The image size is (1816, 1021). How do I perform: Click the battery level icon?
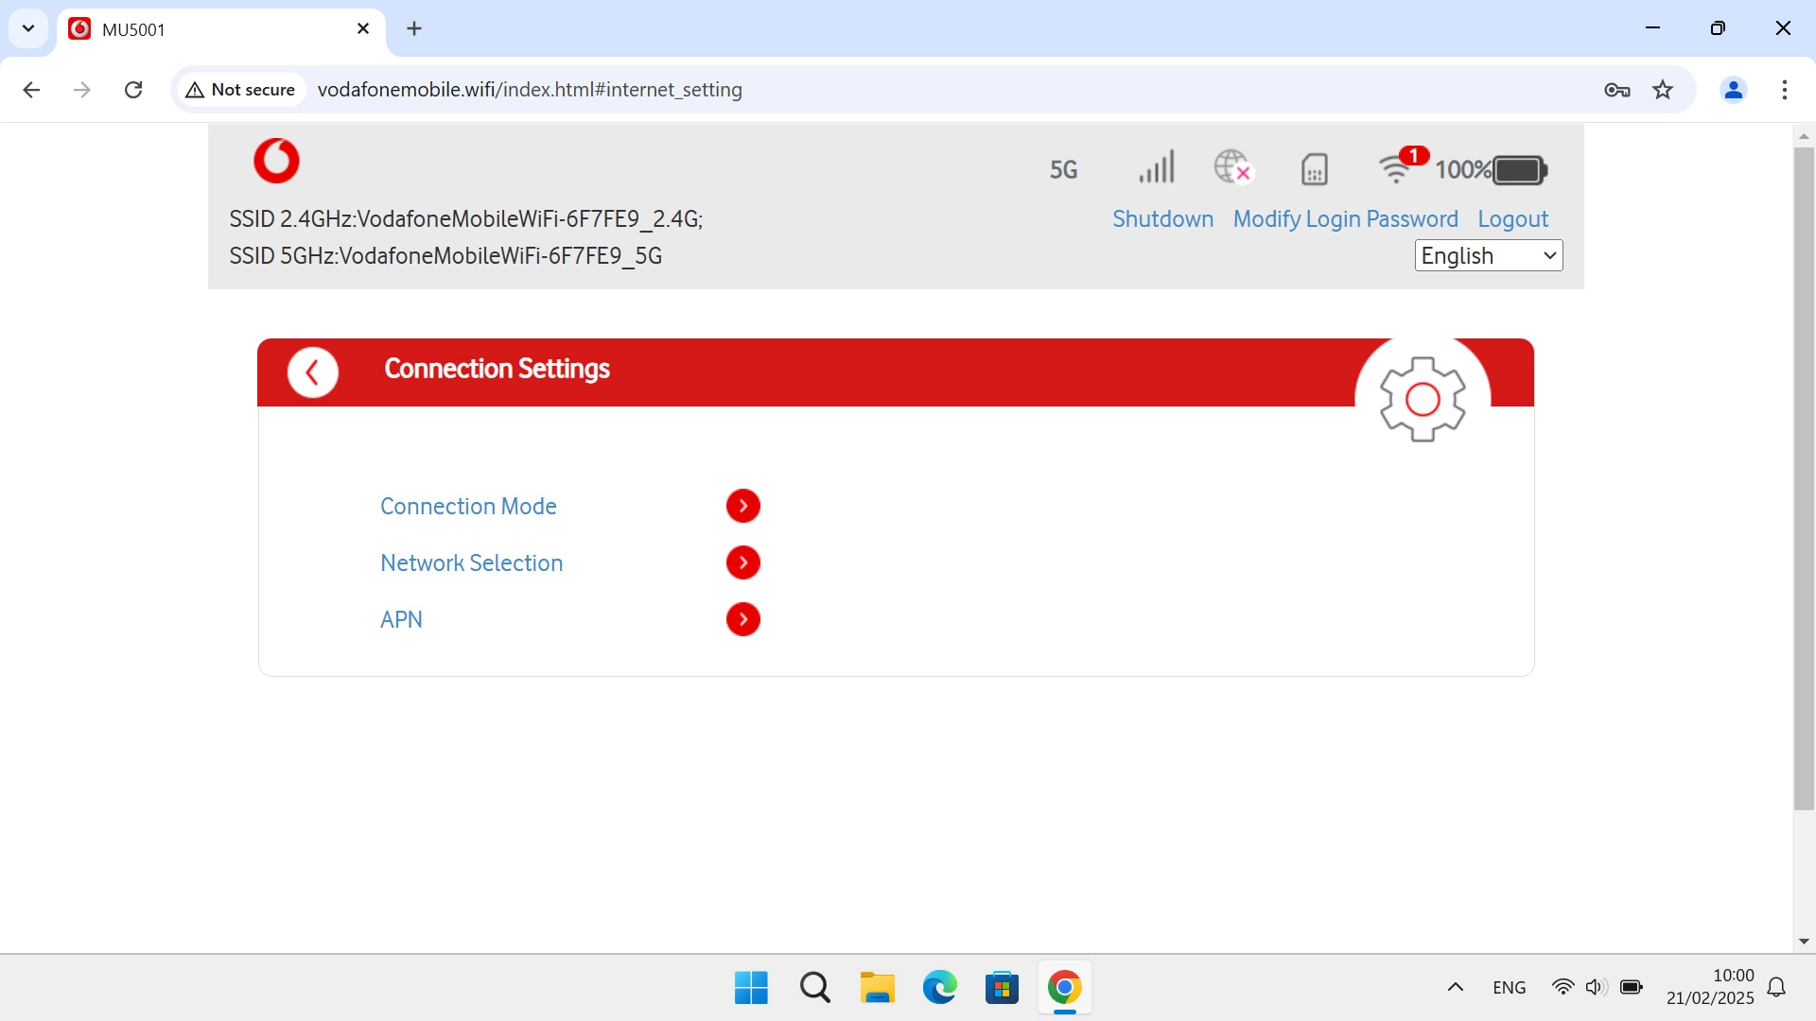tap(1519, 170)
